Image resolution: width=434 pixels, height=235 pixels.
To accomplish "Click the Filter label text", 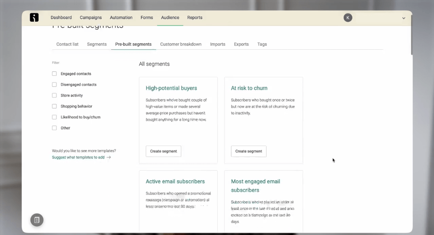I will 56,63.
